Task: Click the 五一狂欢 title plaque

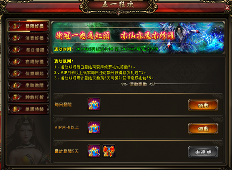Action: (x=118, y=5)
